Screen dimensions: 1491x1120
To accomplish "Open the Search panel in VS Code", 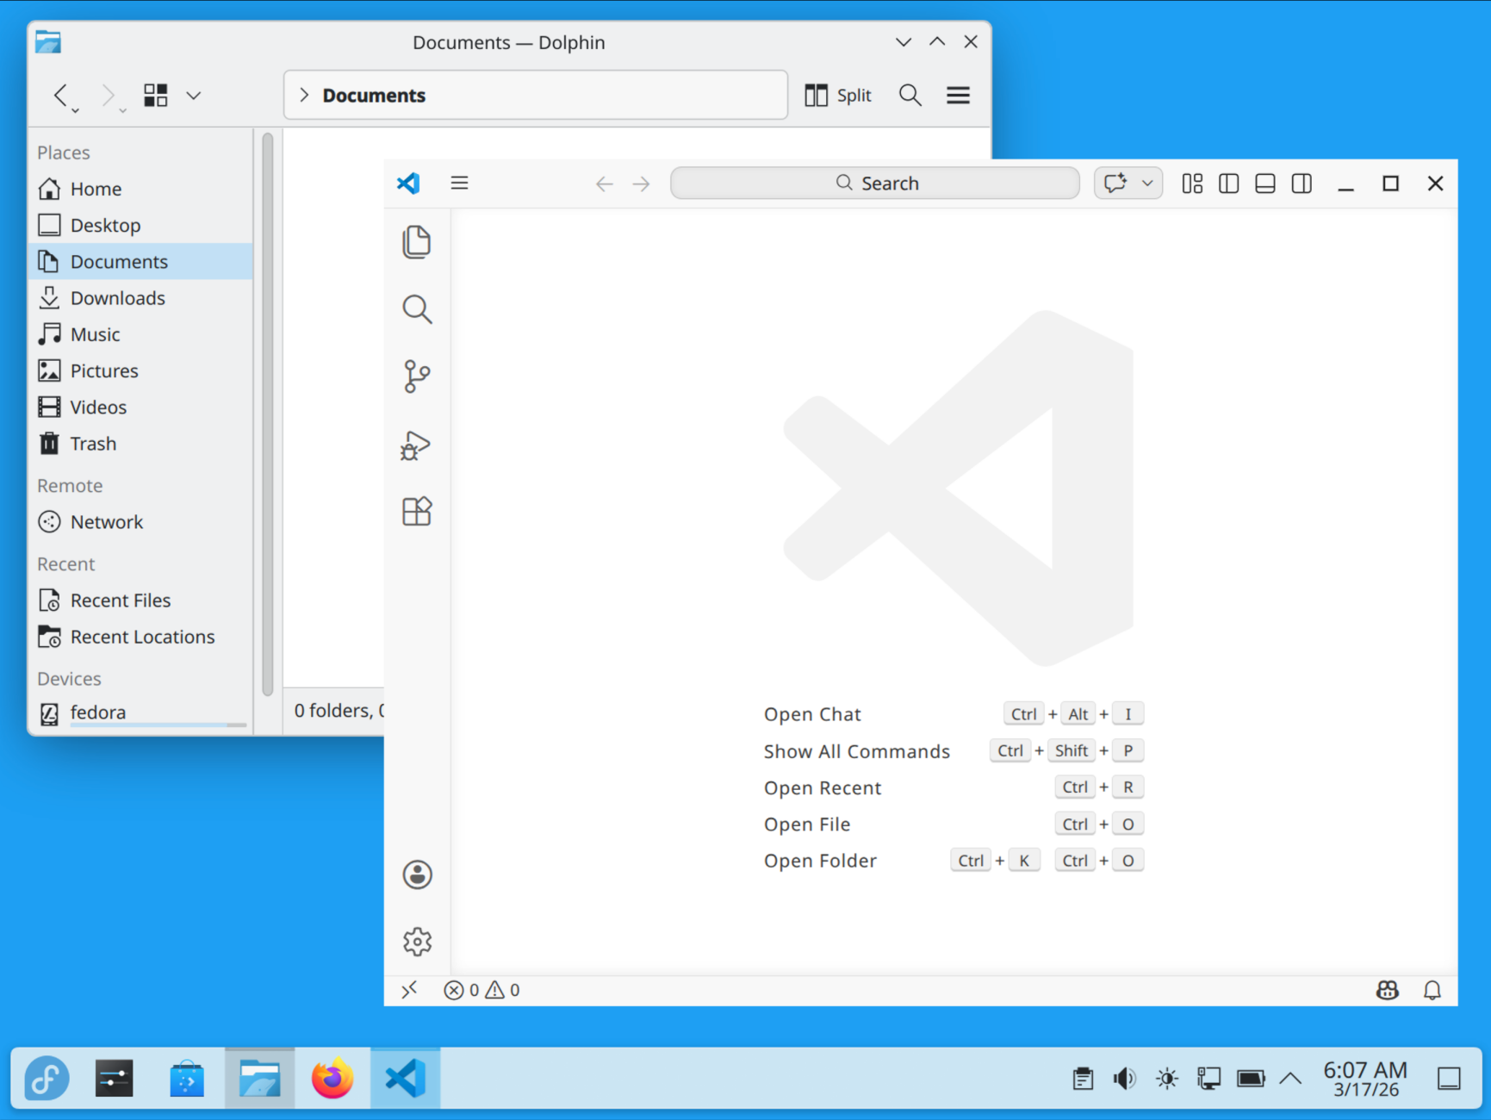I will (416, 309).
